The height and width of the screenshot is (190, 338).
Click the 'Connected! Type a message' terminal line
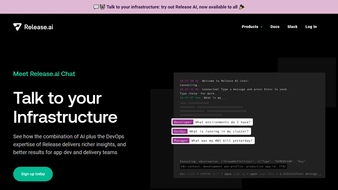pyautogui.click(x=234, y=89)
